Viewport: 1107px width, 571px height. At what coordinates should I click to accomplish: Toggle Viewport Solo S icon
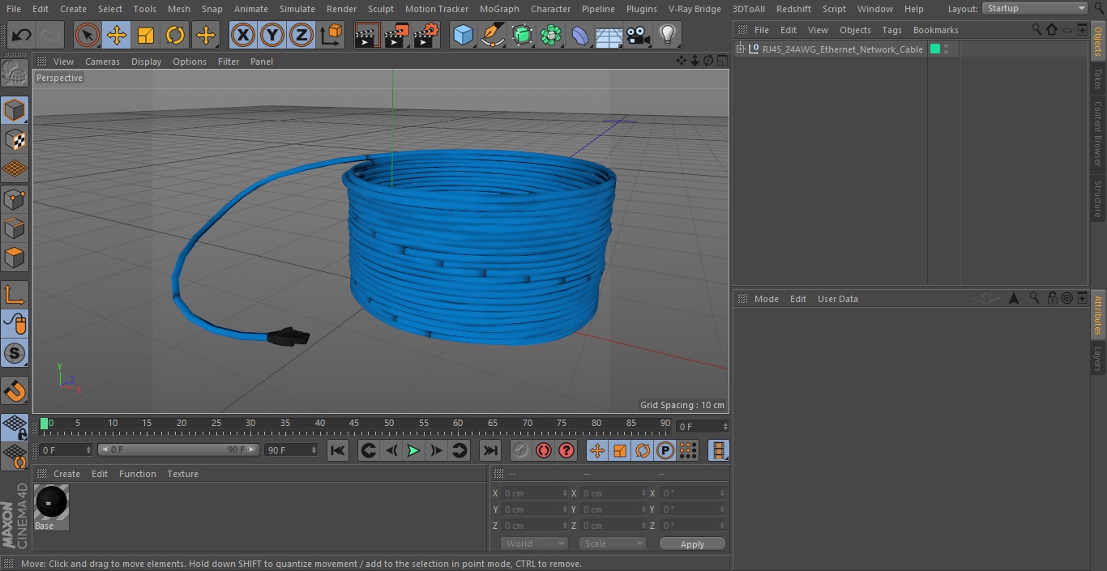[x=15, y=353]
